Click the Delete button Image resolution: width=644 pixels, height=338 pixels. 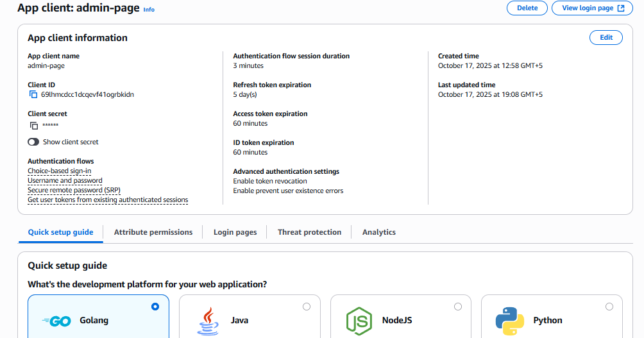click(527, 8)
